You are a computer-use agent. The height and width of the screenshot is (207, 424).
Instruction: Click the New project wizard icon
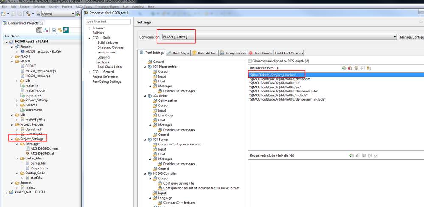pos(3,14)
